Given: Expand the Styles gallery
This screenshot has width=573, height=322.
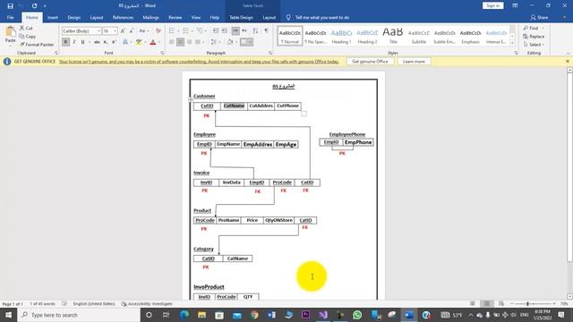Looking at the screenshot, I should (x=512, y=43).
